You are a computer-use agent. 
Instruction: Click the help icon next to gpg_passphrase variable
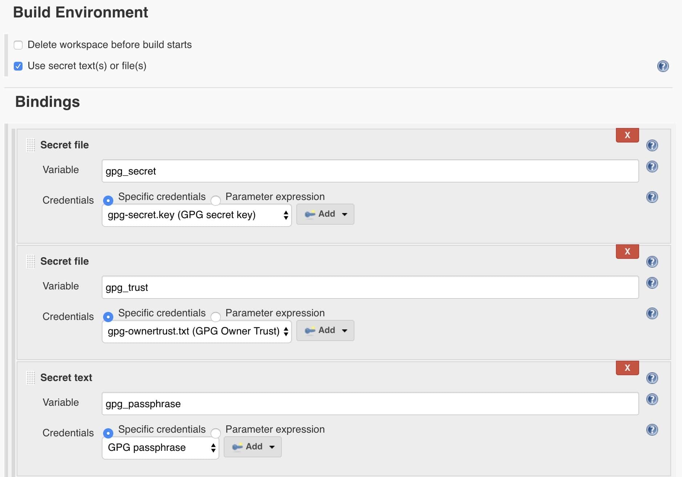pos(652,400)
